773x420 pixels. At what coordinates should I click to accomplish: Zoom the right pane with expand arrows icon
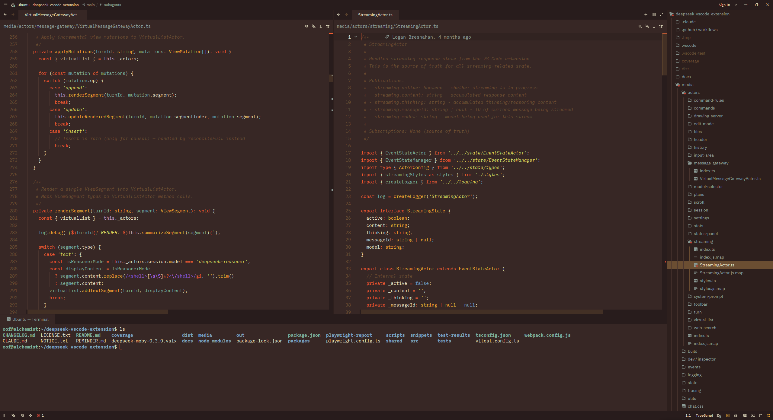click(662, 14)
